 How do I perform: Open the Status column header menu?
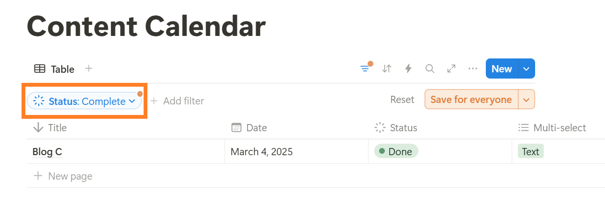pos(403,128)
